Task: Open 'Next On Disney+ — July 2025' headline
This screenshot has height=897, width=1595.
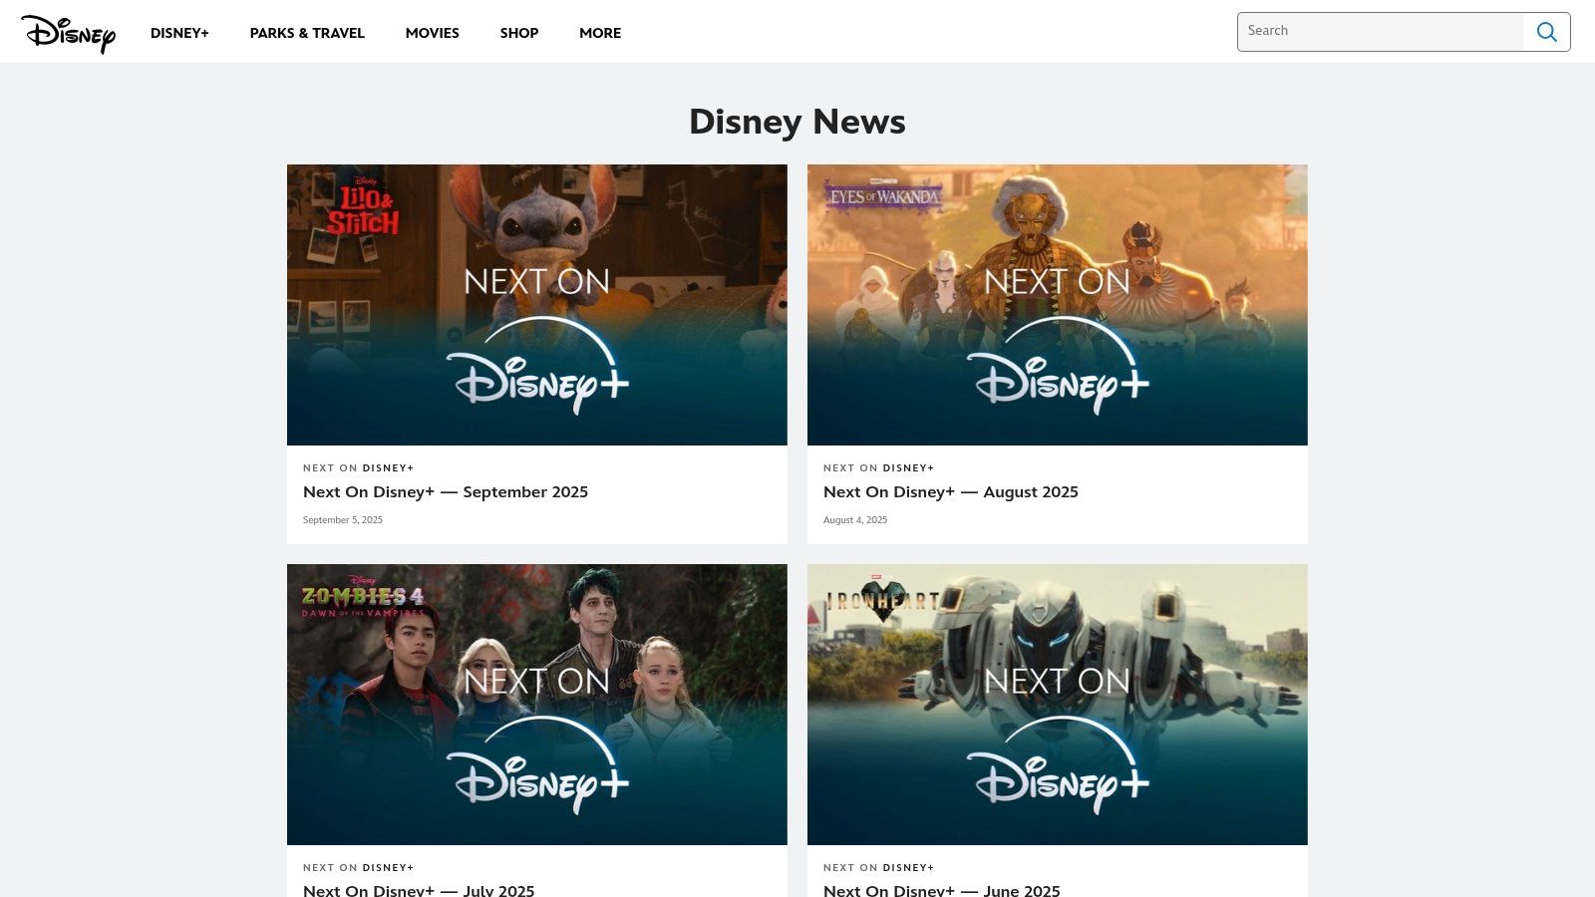Action: pyautogui.click(x=419, y=890)
